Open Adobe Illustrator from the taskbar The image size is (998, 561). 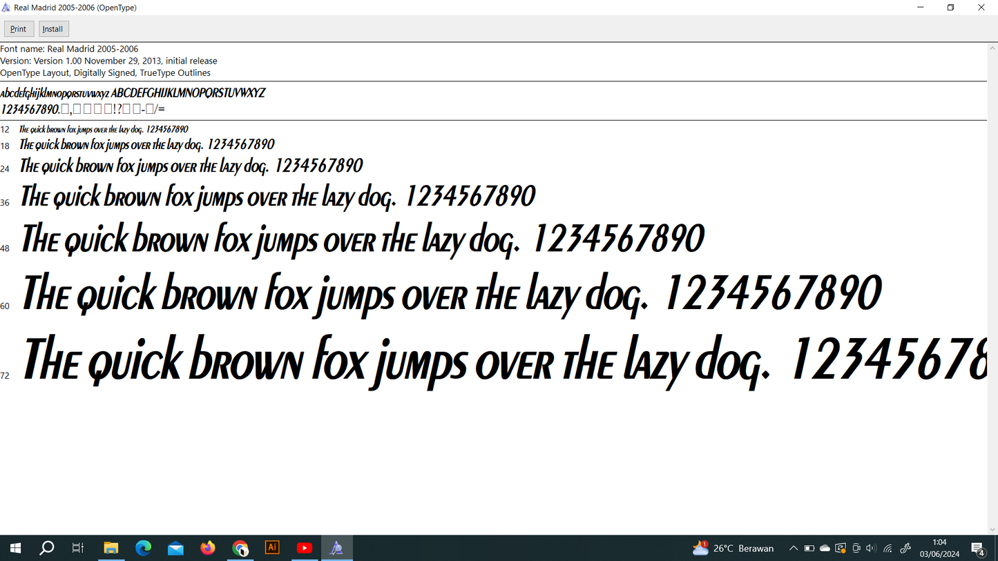(272, 548)
